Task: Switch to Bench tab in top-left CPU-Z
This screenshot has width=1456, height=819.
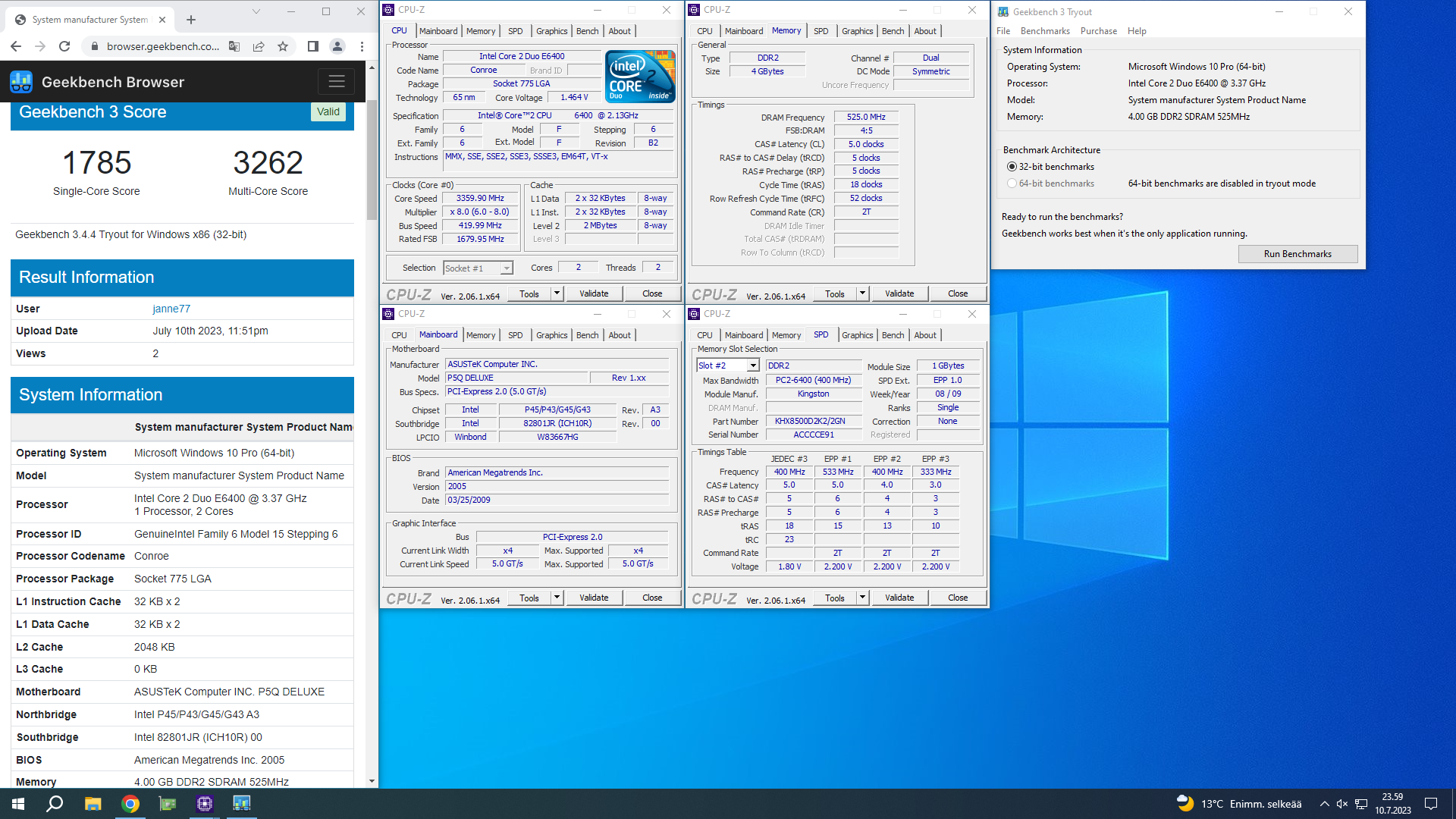Action: (587, 31)
